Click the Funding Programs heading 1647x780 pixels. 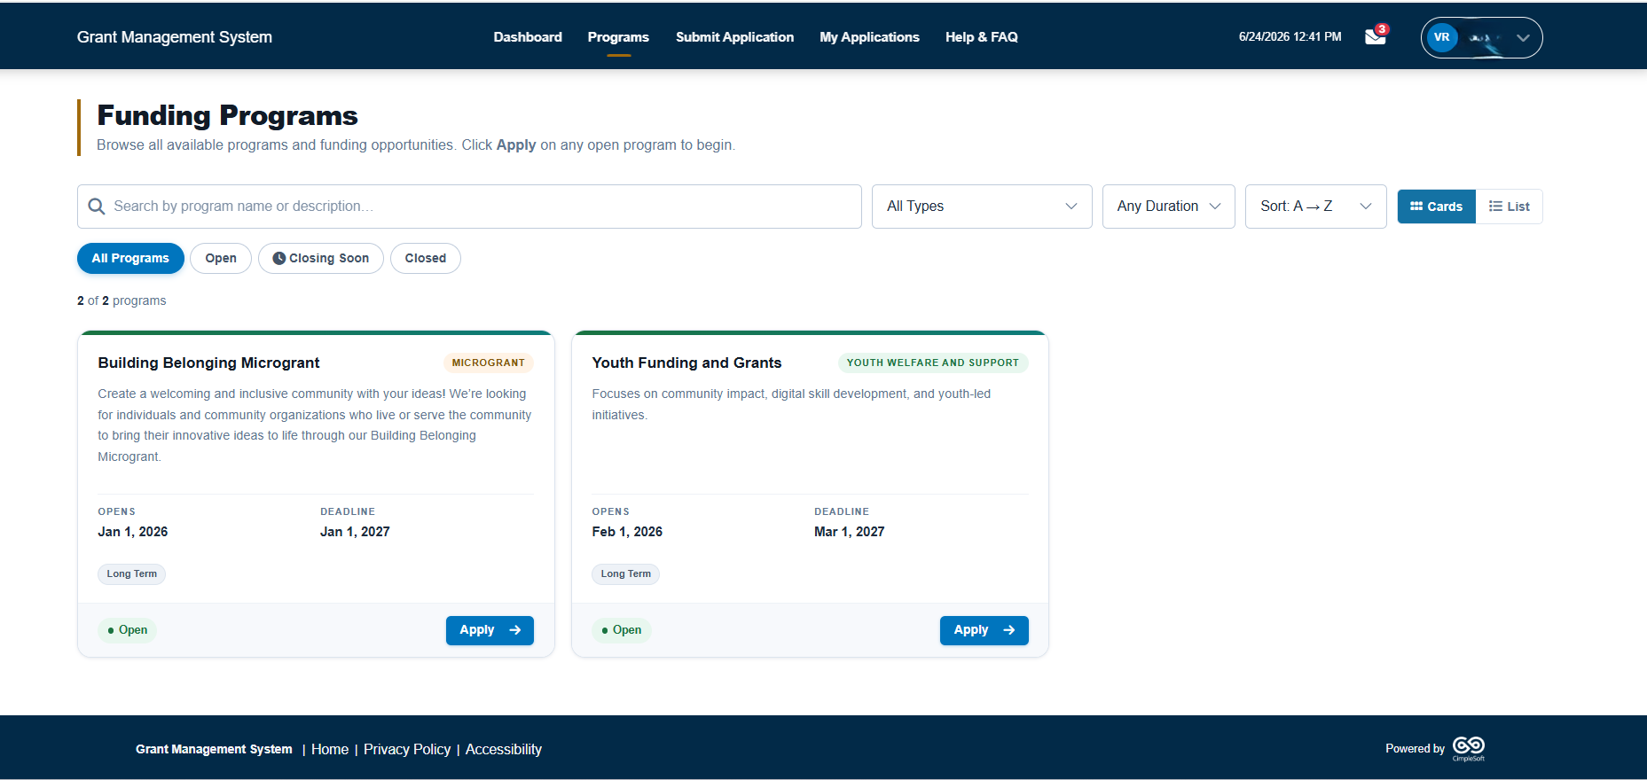(227, 115)
